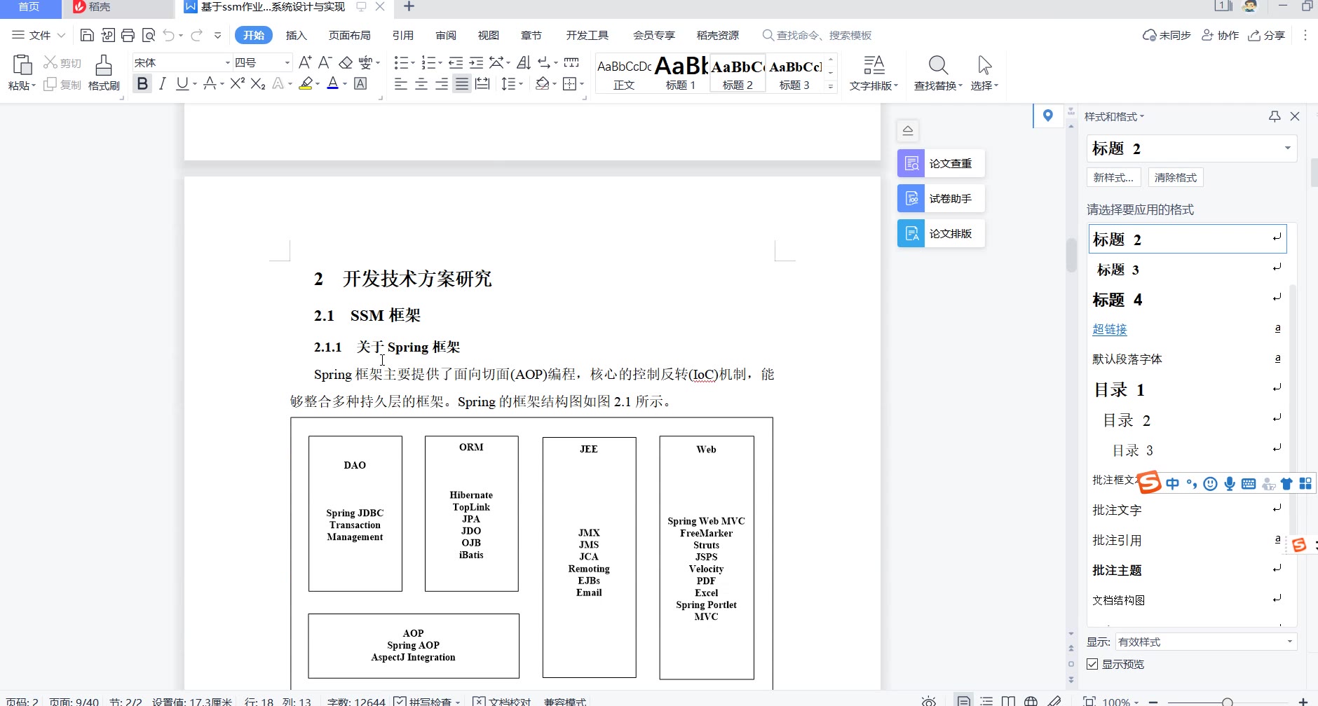Open the 论文查重 plagiarism check tool
The image size is (1318, 706).
coord(941,163)
